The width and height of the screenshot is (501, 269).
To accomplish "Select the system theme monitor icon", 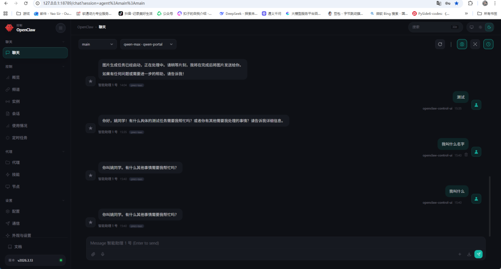I will coord(472,27).
